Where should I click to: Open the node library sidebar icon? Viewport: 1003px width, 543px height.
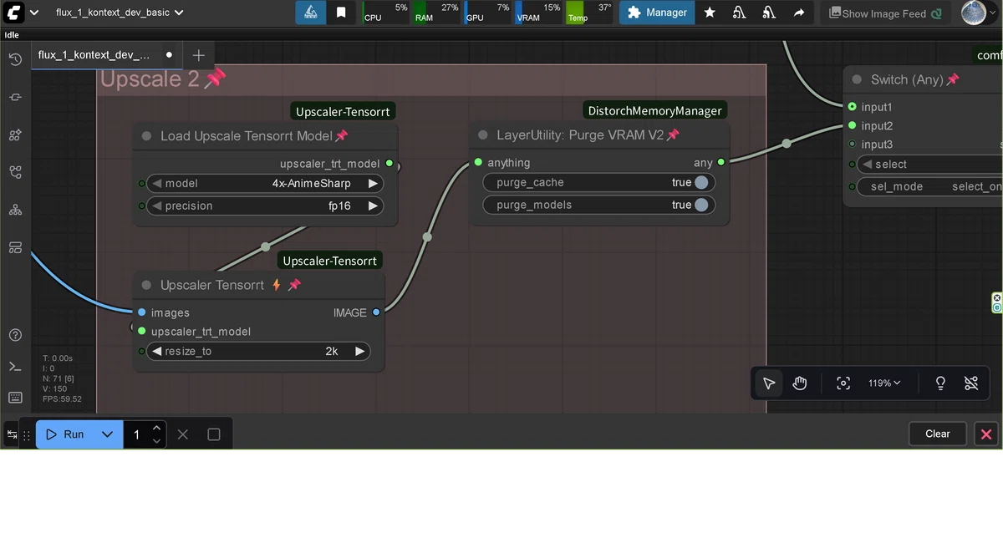coord(15,97)
